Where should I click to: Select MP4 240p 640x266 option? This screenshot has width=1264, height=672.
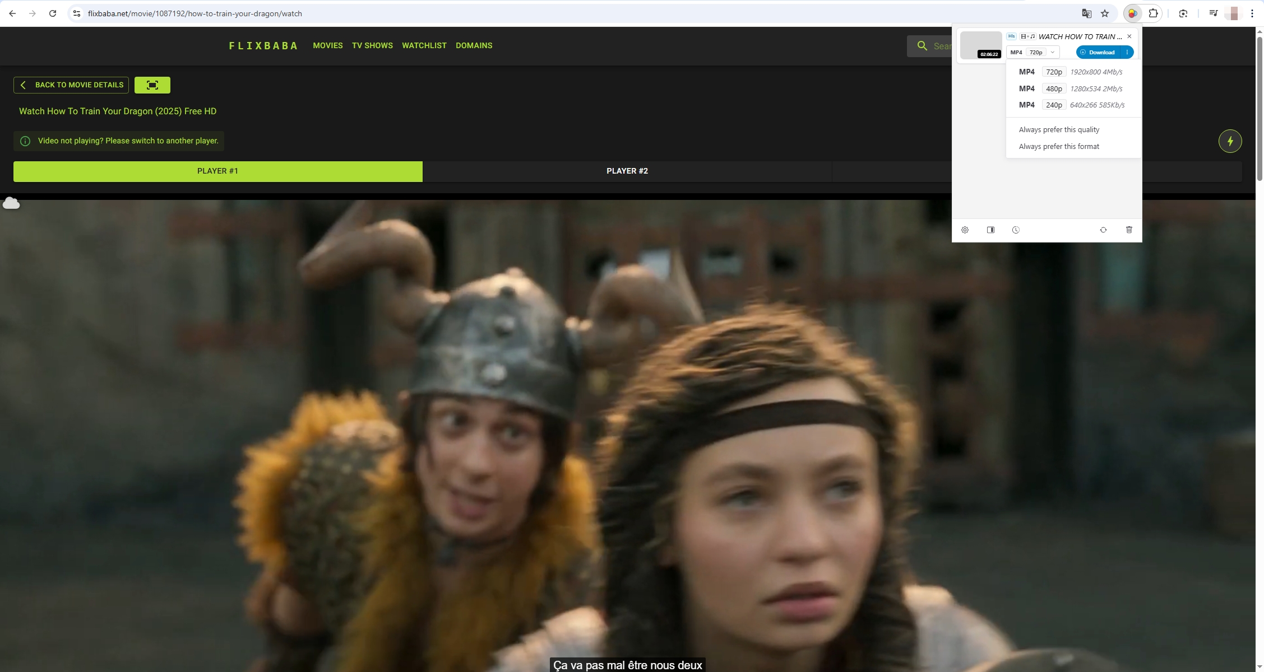(x=1073, y=105)
